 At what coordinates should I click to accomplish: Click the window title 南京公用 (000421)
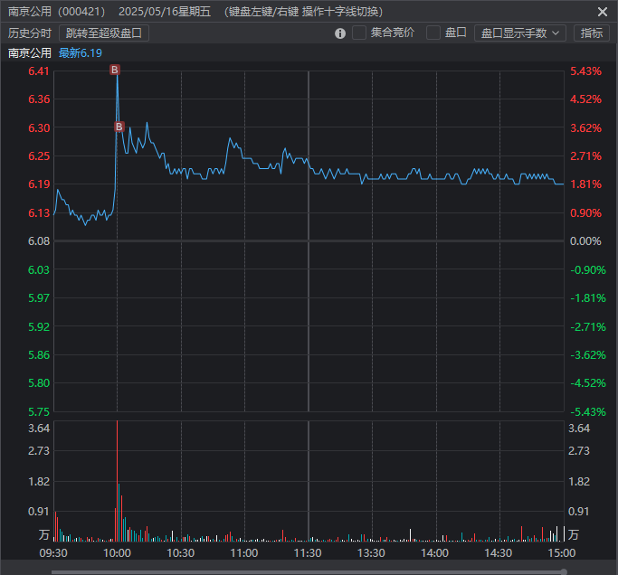pyautogui.click(x=56, y=12)
